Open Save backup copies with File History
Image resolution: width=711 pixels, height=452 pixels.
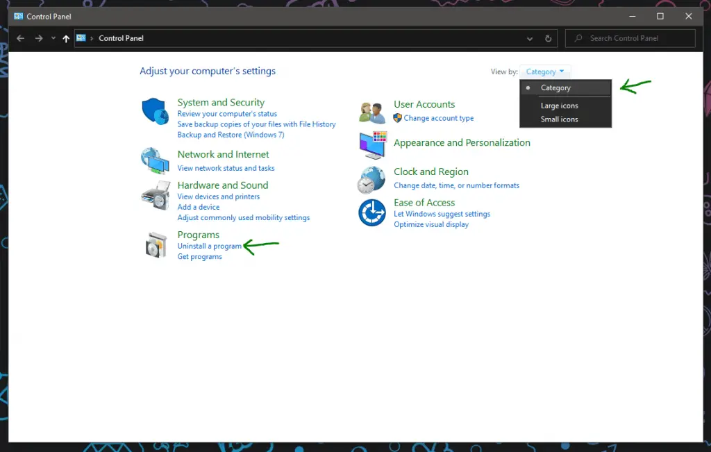point(257,124)
